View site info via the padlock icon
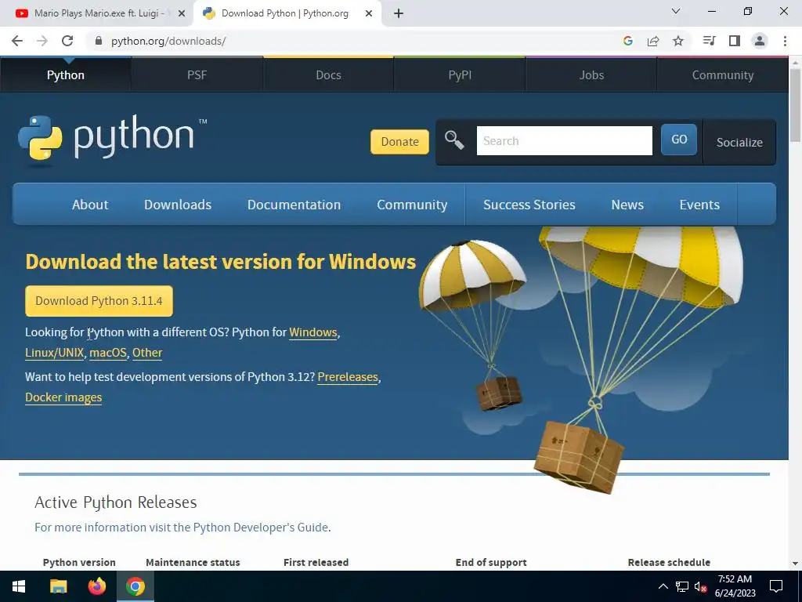This screenshot has height=602, width=802. (99, 41)
